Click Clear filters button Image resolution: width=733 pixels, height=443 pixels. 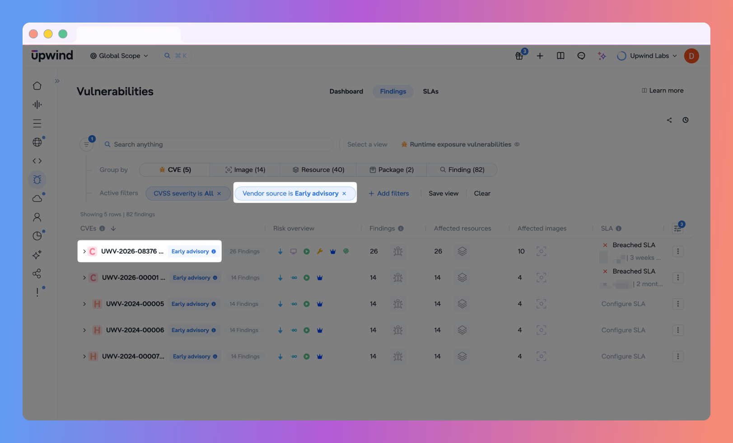click(x=482, y=194)
